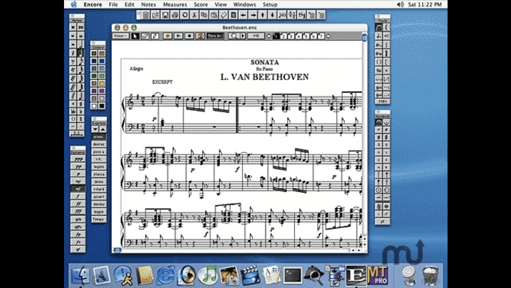Viewport: 511px width, 288px height.
Task: Select the eraser tool in score window
Action: point(145,36)
